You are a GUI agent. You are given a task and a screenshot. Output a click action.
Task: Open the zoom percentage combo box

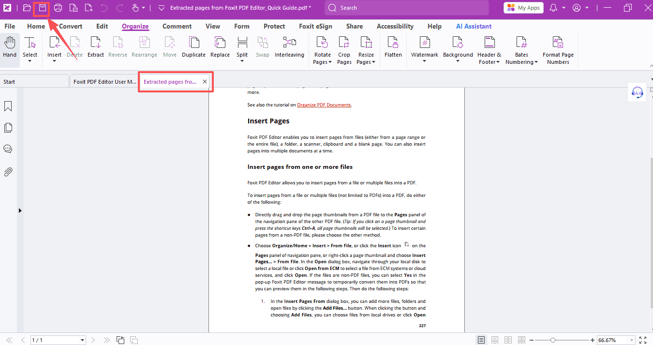pyautogui.click(x=615, y=340)
